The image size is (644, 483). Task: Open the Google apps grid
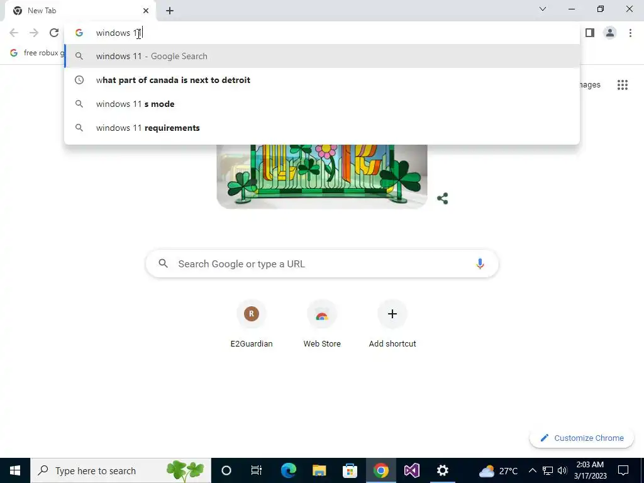tap(622, 85)
